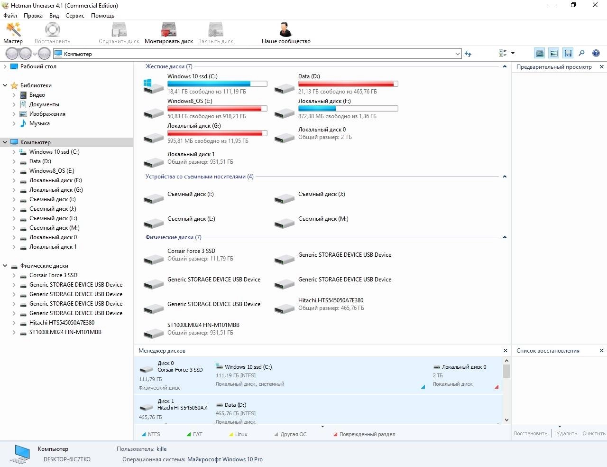The image size is (607, 467).
Task: Open Наше сообщество community icon
Action: pos(286,33)
